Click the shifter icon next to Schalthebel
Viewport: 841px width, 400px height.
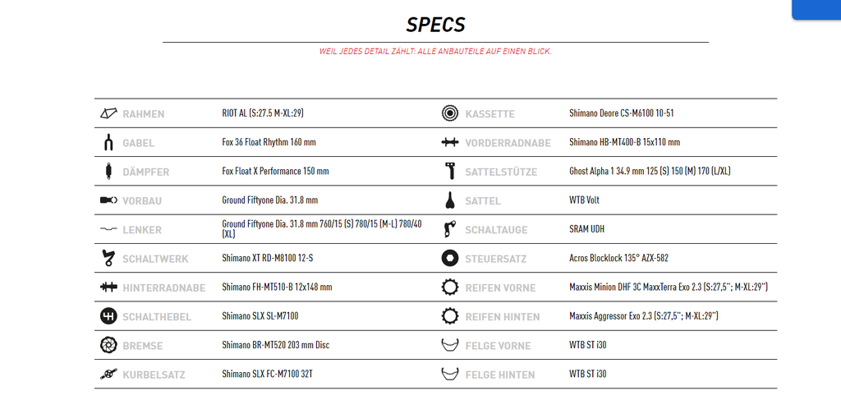108,316
